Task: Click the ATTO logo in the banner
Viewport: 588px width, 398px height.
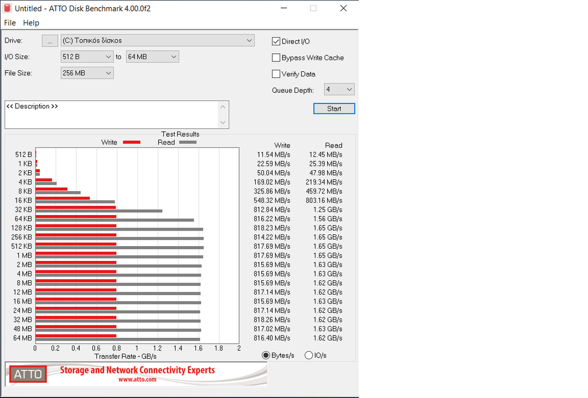Action: coord(28,374)
